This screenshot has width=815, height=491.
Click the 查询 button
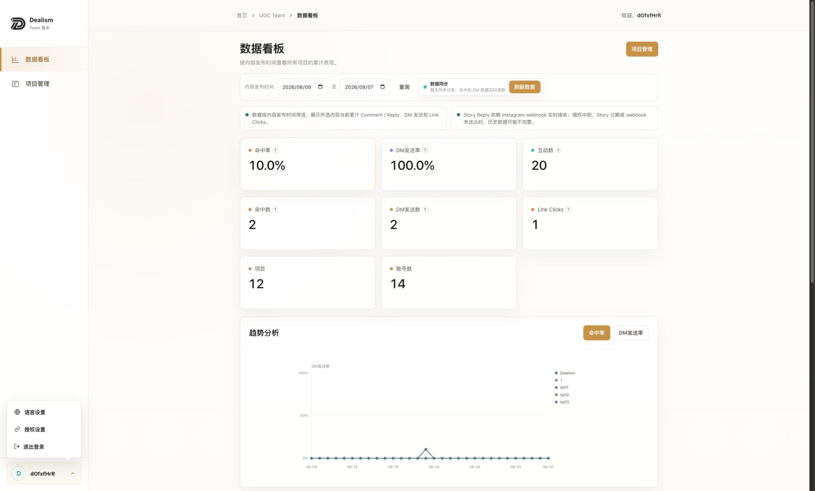(404, 87)
